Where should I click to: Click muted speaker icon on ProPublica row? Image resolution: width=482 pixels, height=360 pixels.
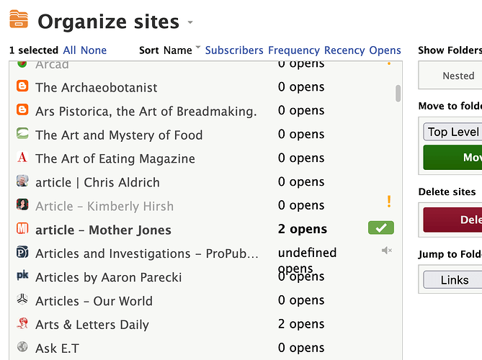(x=387, y=251)
